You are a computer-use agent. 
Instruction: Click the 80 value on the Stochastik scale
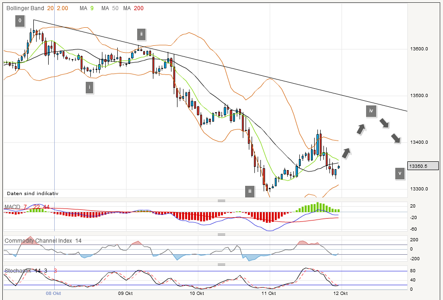413,271
